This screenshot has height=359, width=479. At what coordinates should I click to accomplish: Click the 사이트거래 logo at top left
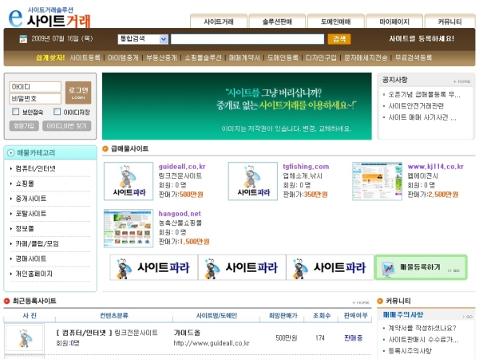(x=49, y=16)
